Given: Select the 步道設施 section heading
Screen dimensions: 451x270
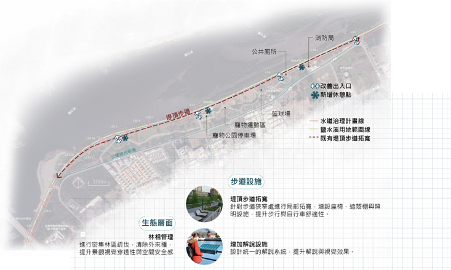Looking at the screenshot, I should pyautogui.click(x=245, y=181).
